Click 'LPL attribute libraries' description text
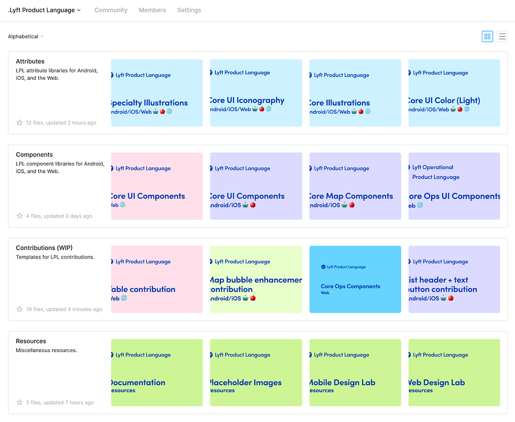 pyautogui.click(x=57, y=74)
